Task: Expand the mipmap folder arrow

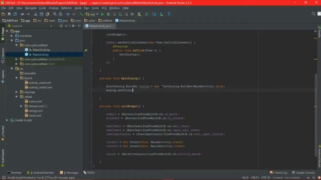Action: (x=17, y=92)
